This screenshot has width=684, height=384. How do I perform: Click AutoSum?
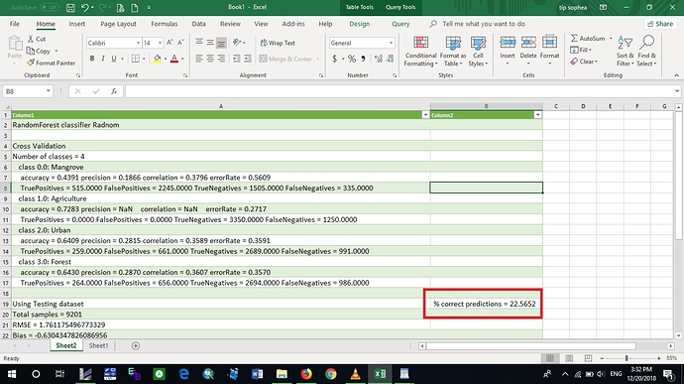588,39
